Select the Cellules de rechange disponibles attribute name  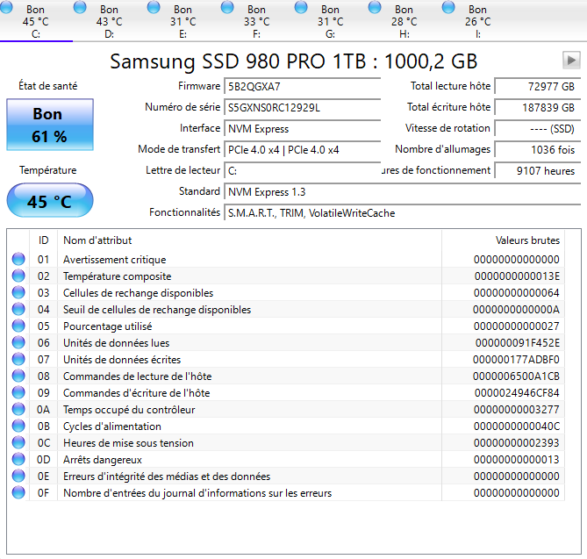[x=138, y=293]
